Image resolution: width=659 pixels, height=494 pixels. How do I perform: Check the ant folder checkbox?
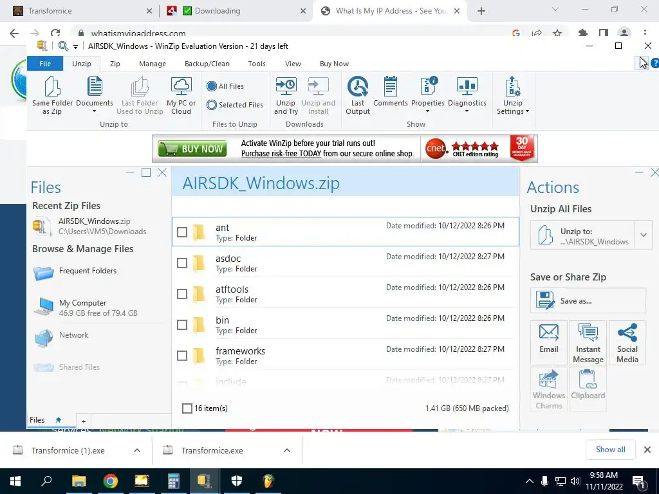[182, 232]
